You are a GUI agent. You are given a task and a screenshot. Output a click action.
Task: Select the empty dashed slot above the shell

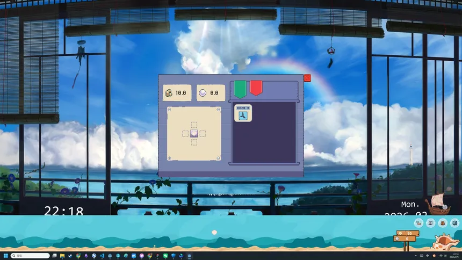[x=194, y=125]
